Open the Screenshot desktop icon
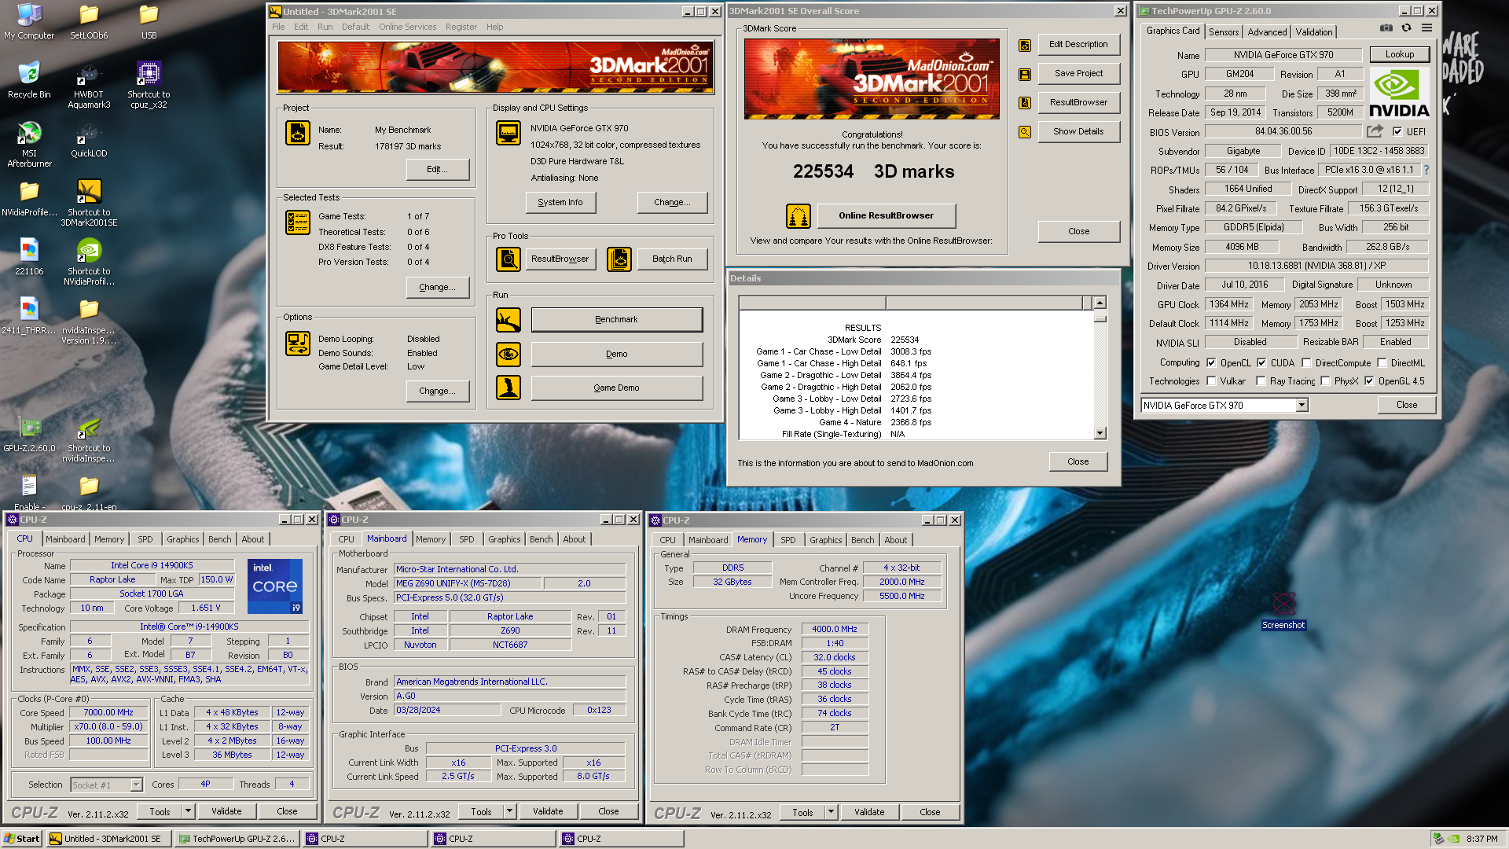1509x849 pixels. pyautogui.click(x=1283, y=610)
